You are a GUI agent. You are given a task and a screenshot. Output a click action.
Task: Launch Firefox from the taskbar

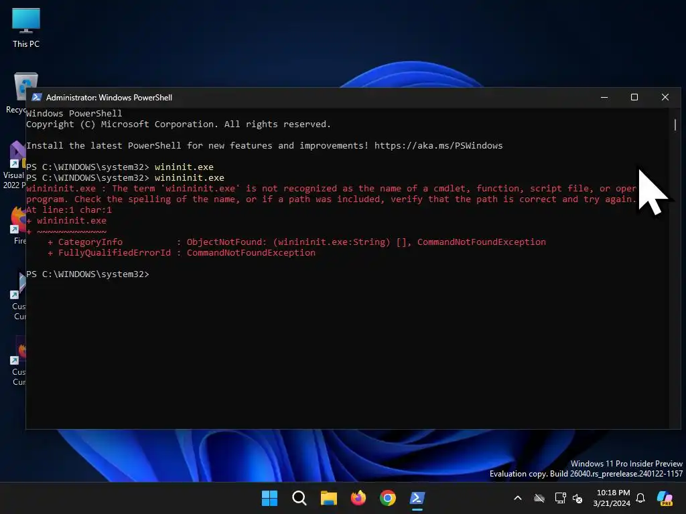(358, 498)
